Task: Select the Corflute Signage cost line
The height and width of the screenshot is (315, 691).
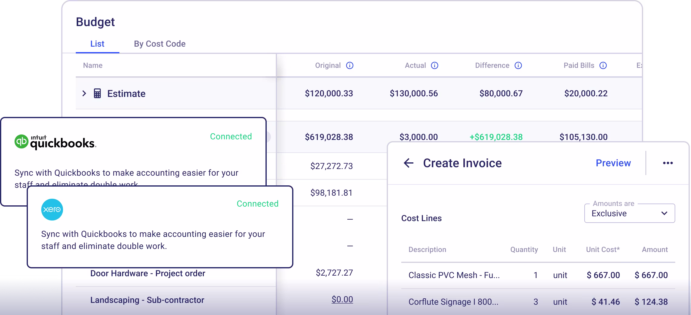Action: click(x=453, y=302)
